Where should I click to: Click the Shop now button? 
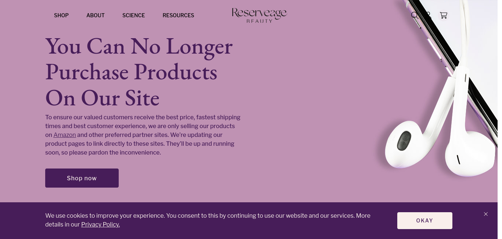coord(82,178)
